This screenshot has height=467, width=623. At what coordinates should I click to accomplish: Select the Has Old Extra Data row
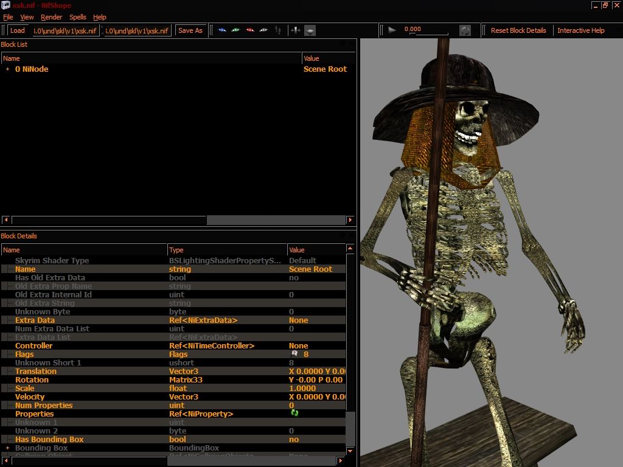click(173, 277)
